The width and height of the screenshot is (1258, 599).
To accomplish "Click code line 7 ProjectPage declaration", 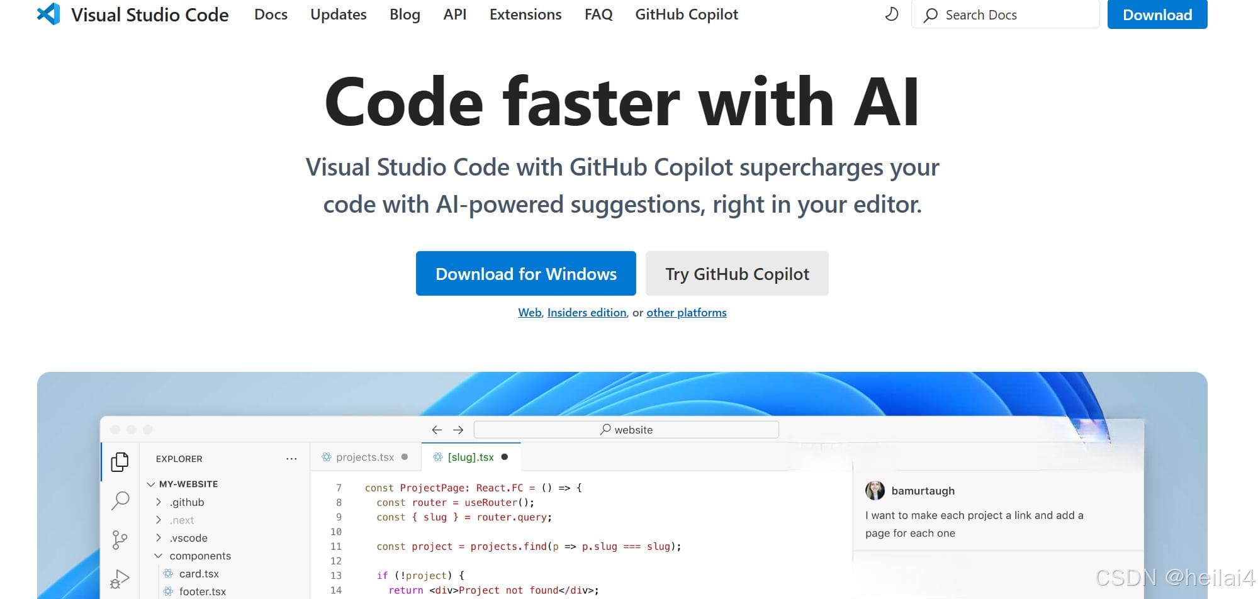I will pyautogui.click(x=473, y=488).
